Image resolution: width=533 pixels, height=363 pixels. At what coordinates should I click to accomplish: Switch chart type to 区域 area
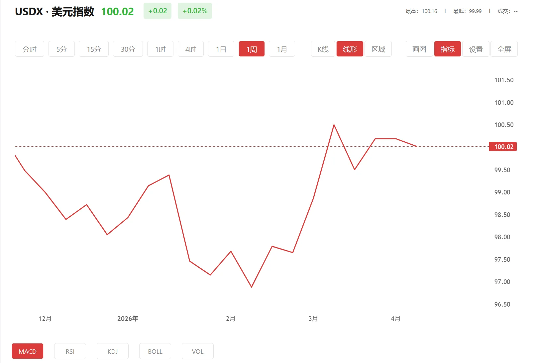pos(378,49)
